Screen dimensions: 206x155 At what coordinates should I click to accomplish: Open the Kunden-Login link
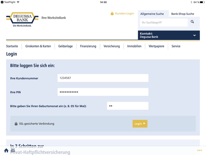coord(124,14)
